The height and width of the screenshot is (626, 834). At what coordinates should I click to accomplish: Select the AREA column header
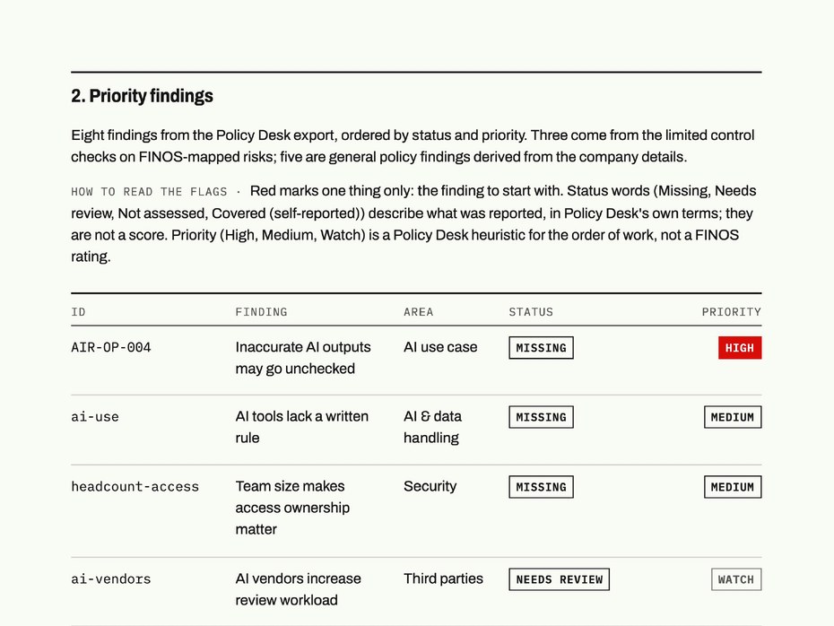(x=418, y=312)
